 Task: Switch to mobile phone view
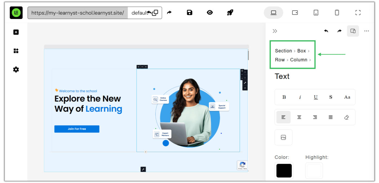coord(337,13)
